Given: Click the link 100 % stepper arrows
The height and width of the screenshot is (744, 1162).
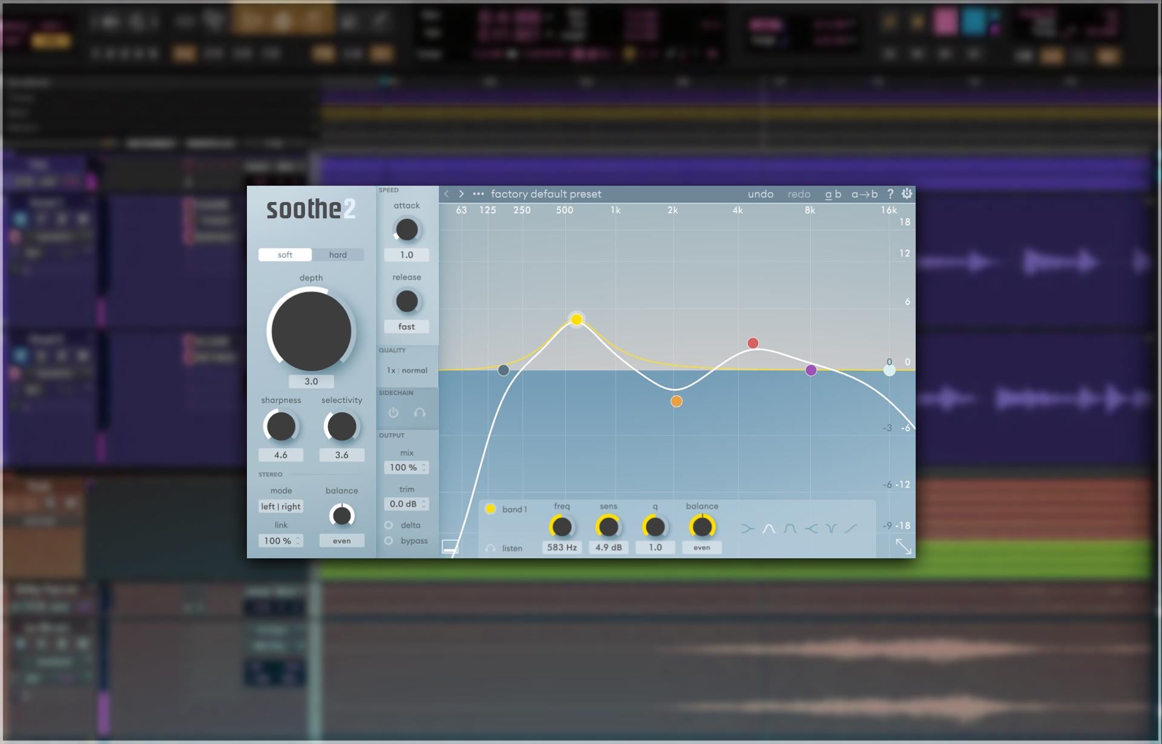Looking at the screenshot, I should pyautogui.click(x=298, y=541).
